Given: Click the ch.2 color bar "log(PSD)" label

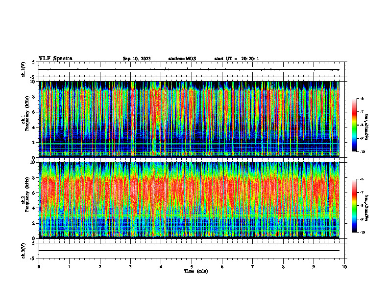Looking at the screenshot, I should coord(367,208).
